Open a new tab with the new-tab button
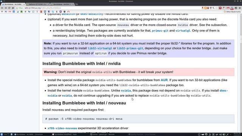Image resolution: width=242 pixels, height=136 pixels. click(x=76, y=4)
